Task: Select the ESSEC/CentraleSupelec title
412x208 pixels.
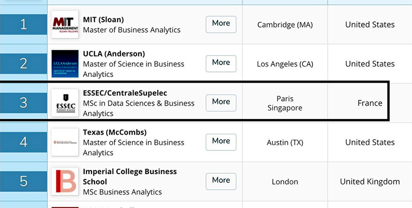Action: (125, 93)
